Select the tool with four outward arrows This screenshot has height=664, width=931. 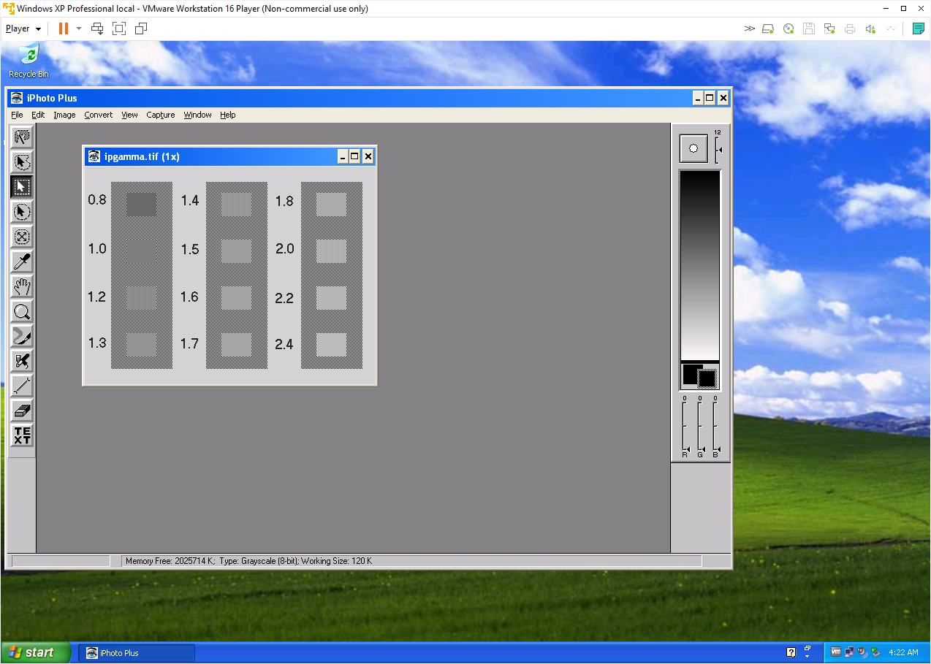22,237
